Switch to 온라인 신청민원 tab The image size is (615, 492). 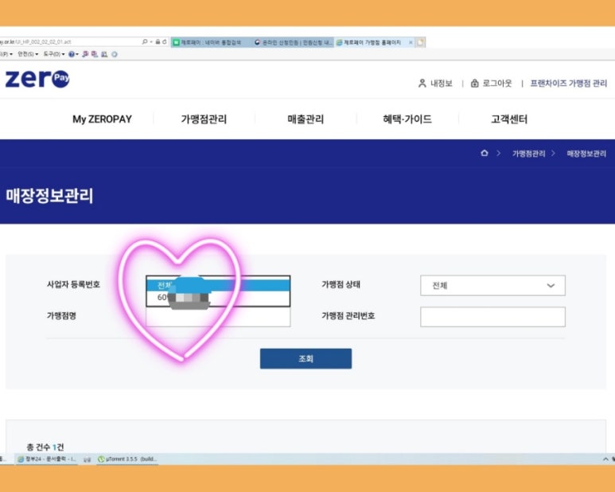(293, 42)
